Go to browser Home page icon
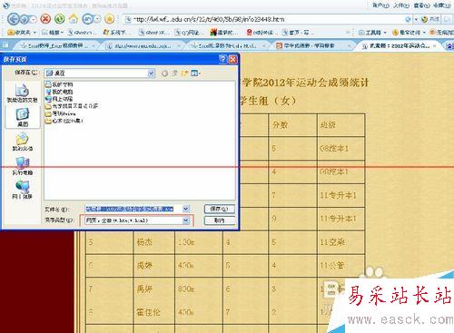Screen dimensions: 454x333 (74, 19)
